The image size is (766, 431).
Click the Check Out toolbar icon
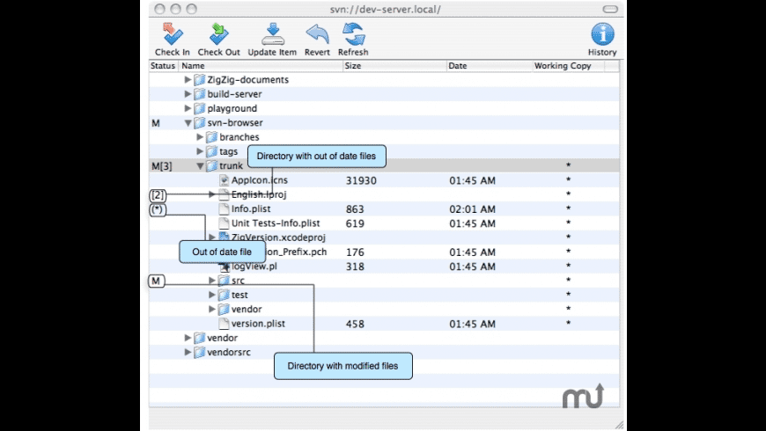219,34
